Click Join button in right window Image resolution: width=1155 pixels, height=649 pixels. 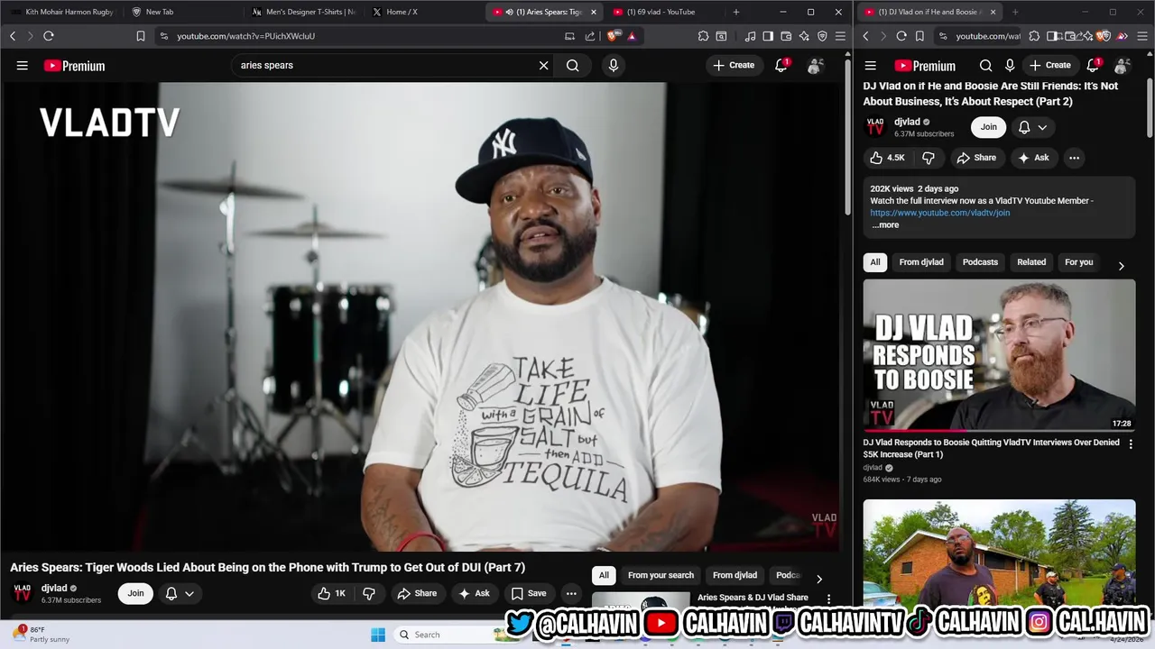[x=989, y=127]
